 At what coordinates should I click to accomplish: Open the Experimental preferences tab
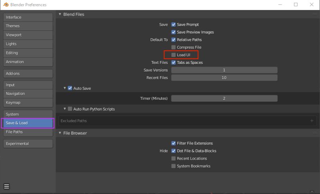tap(28, 144)
